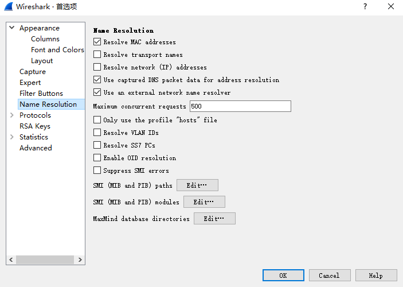Click the question mark help icon in title bar
The image size is (403, 287).
click(x=365, y=6)
